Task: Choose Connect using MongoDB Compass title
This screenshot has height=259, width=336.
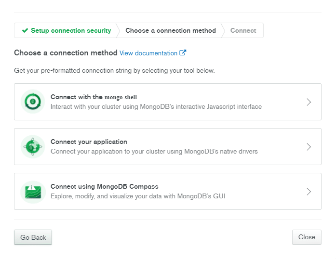Action: 104,186
